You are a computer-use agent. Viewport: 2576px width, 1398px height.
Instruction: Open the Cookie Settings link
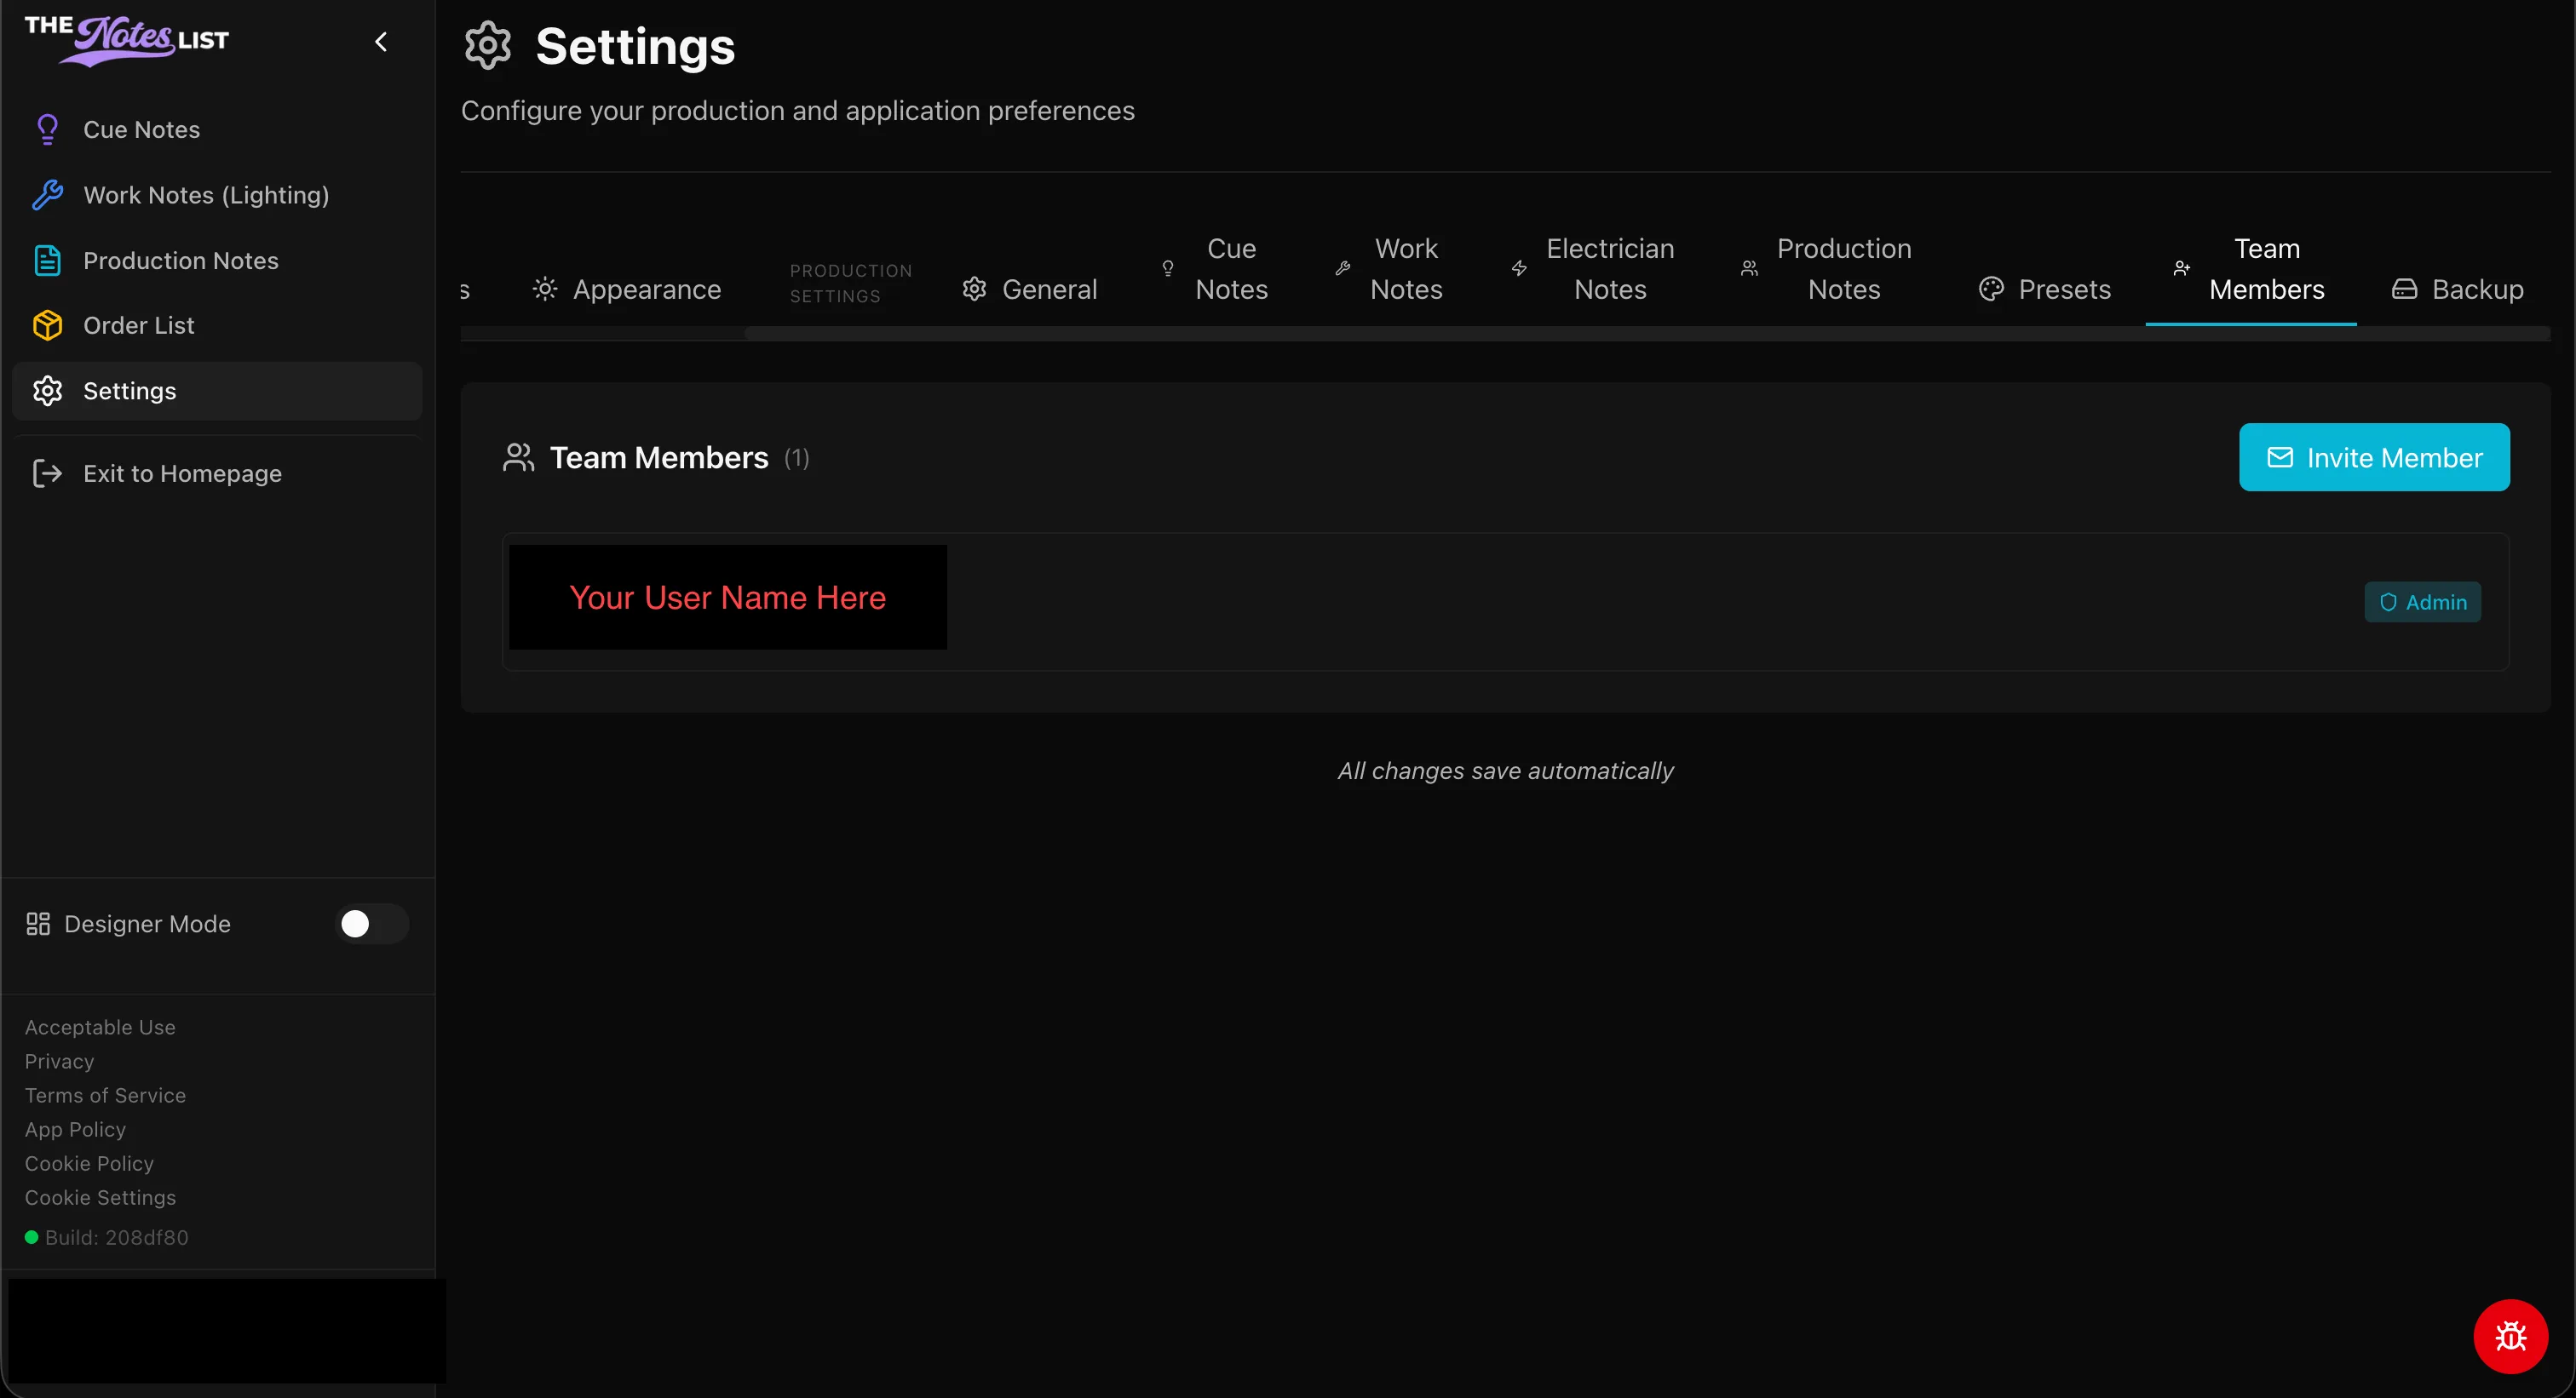100,1197
